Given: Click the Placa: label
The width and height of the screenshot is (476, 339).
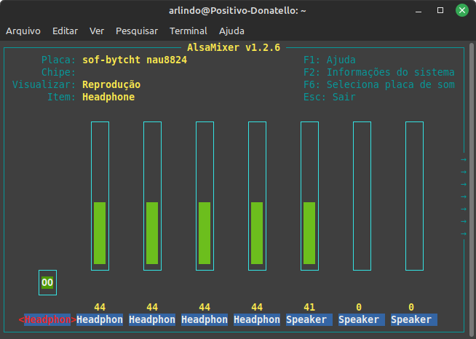Looking at the screenshot, I should tap(58, 60).
